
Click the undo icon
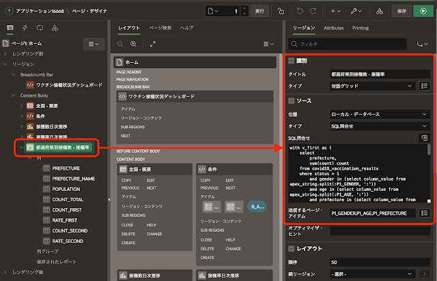(x=300, y=11)
